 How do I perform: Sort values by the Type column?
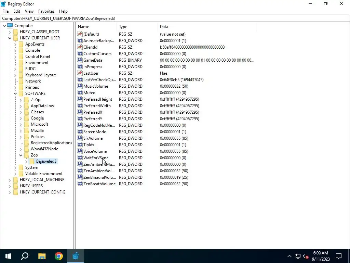pos(137,27)
